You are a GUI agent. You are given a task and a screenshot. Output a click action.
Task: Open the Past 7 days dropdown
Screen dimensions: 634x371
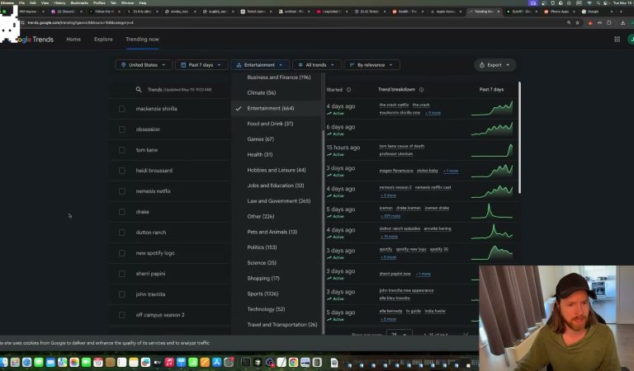pos(201,65)
